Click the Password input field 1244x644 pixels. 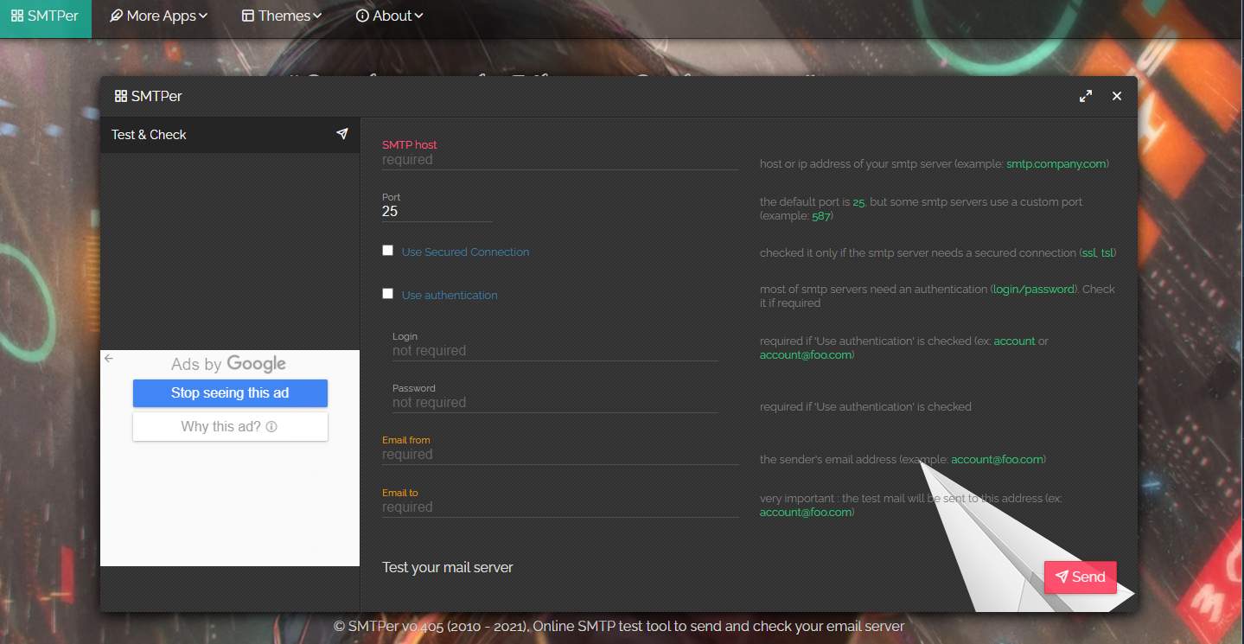554,403
